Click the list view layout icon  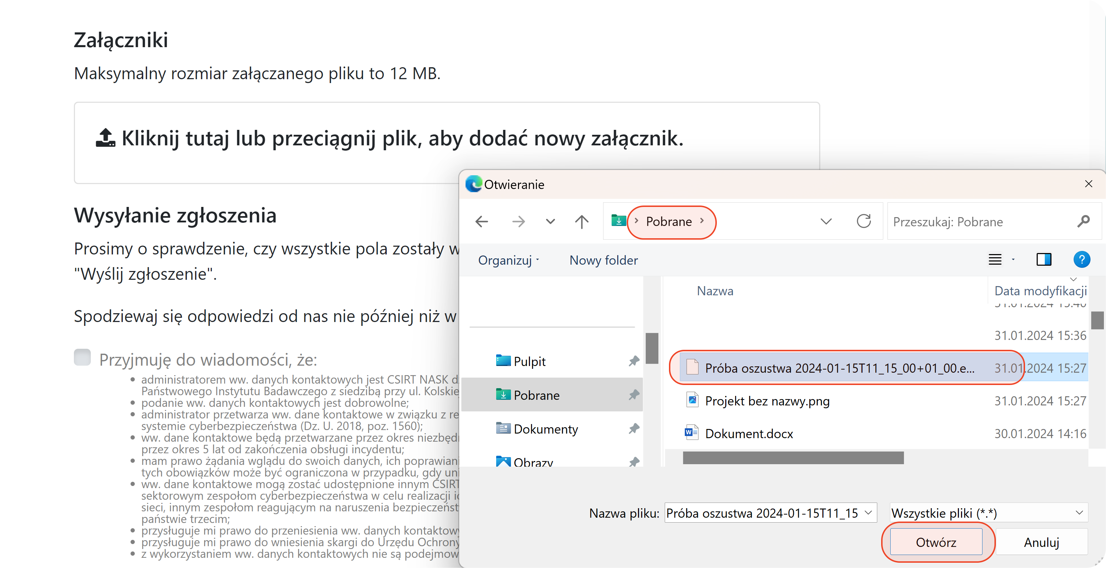995,260
